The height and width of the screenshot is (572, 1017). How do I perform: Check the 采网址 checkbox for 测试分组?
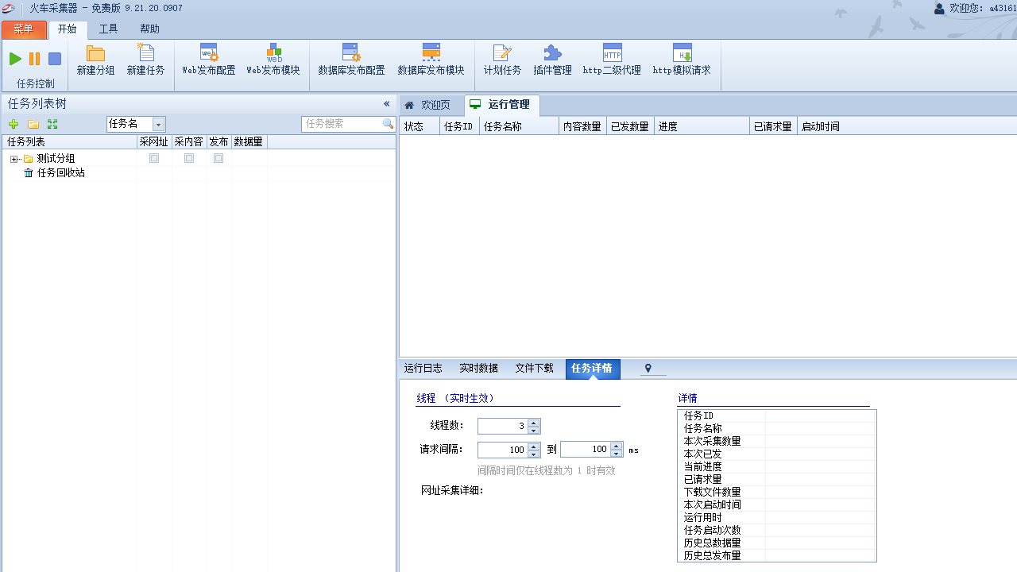(153, 157)
